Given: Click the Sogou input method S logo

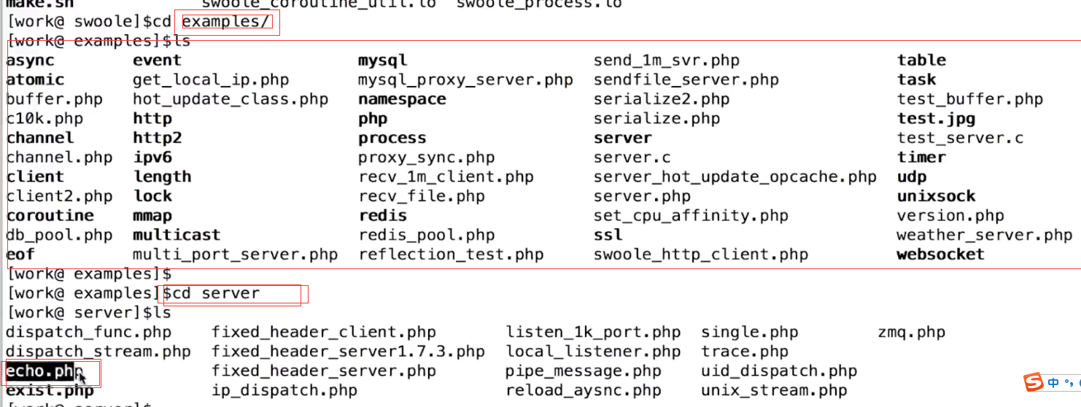Looking at the screenshot, I should [1034, 382].
